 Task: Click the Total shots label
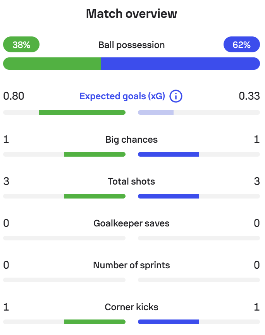(132, 181)
